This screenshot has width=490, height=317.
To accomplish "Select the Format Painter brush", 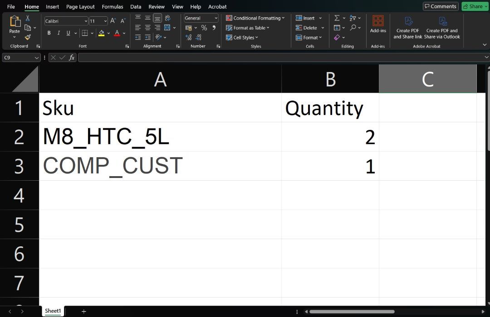I will pyautogui.click(x=28, y=38).
